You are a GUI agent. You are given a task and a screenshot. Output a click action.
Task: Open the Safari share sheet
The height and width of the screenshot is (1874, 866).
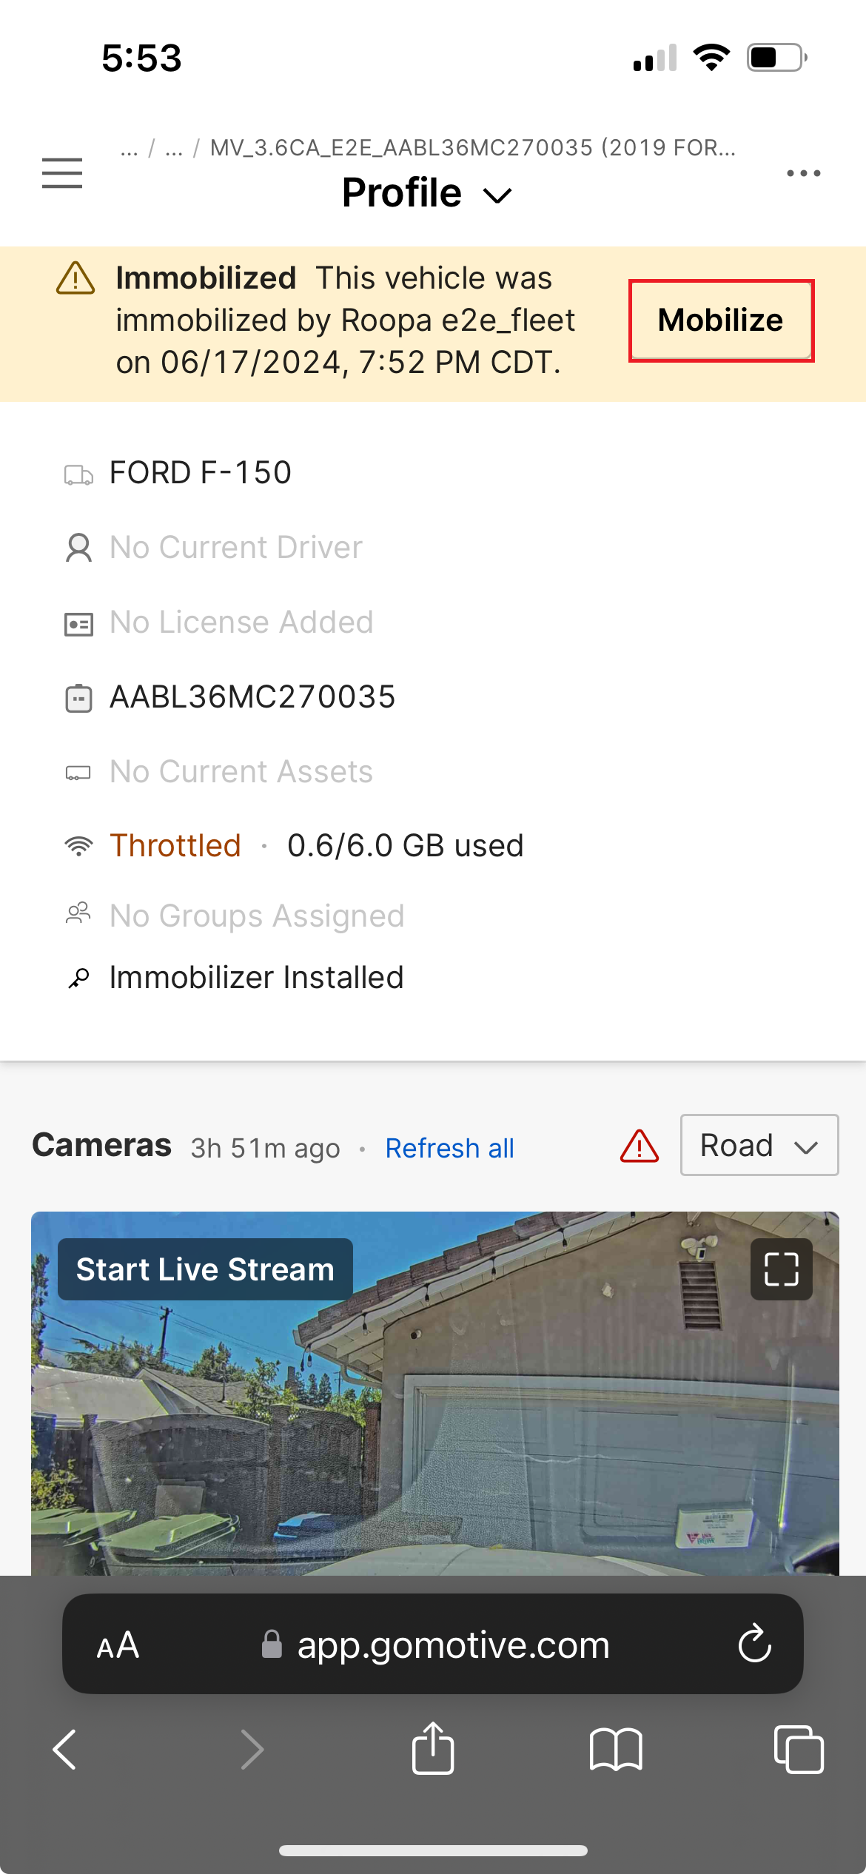click(433, 1748)
